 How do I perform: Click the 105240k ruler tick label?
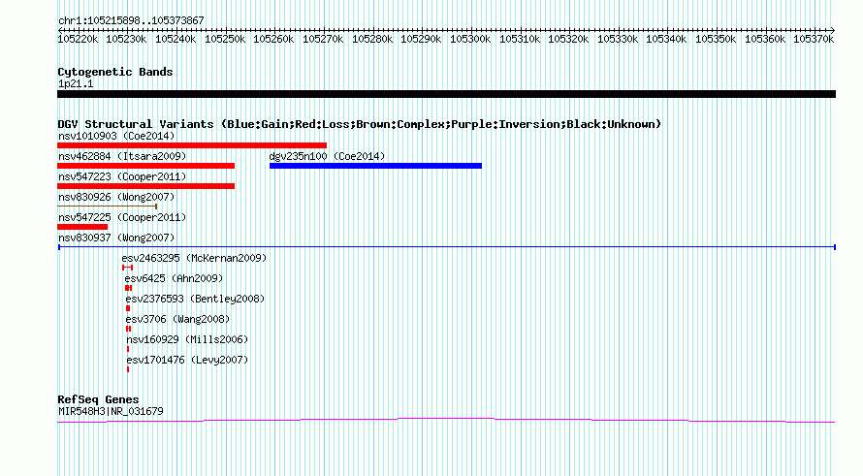pyautogui.click(x=176, y=39)
